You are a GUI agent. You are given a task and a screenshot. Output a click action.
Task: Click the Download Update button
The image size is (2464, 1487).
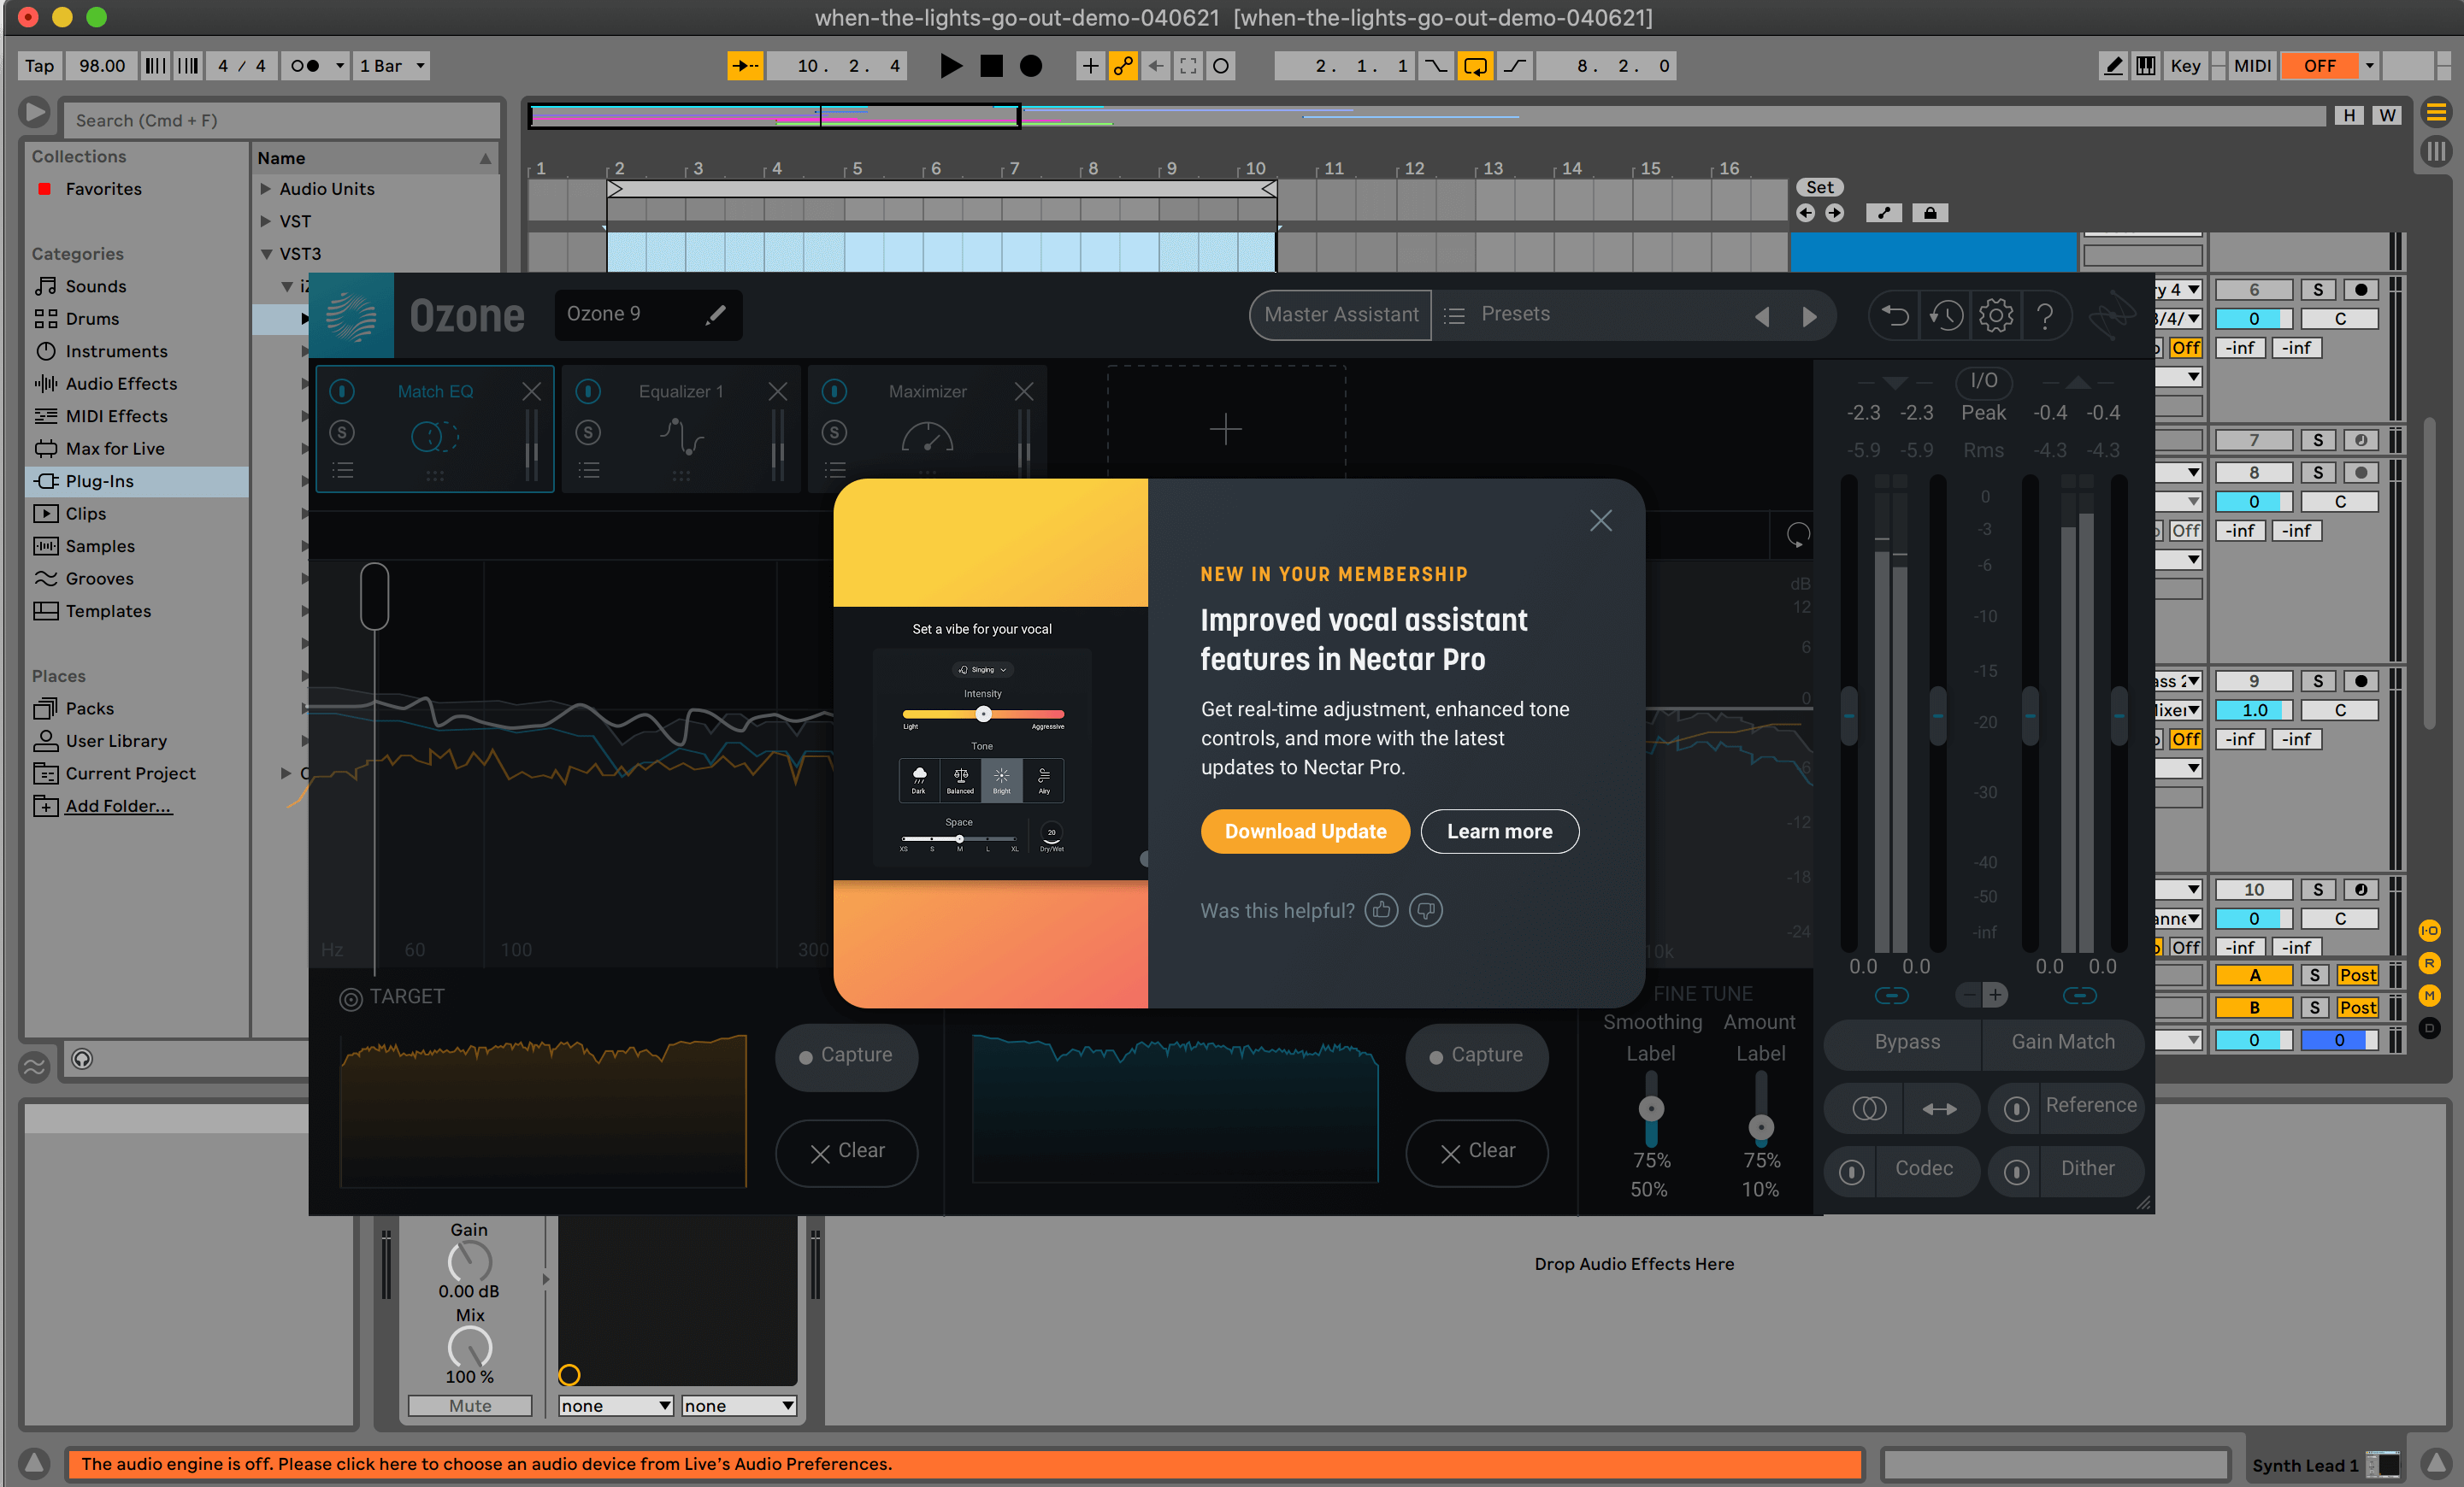coord(1305,832)
